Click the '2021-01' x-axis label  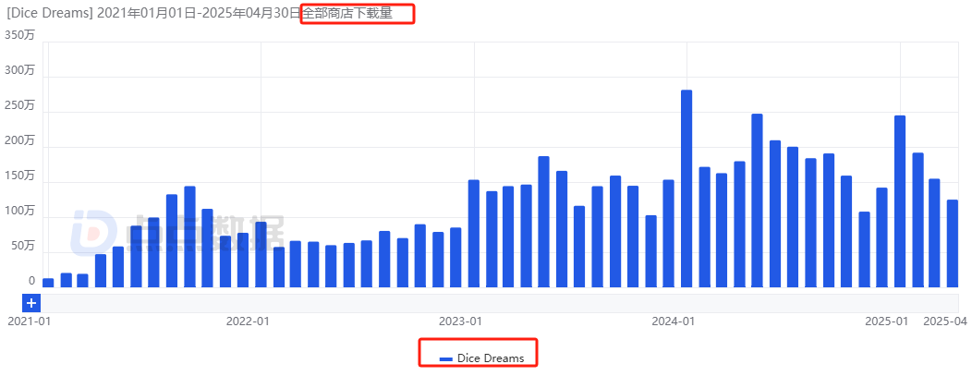28,321
